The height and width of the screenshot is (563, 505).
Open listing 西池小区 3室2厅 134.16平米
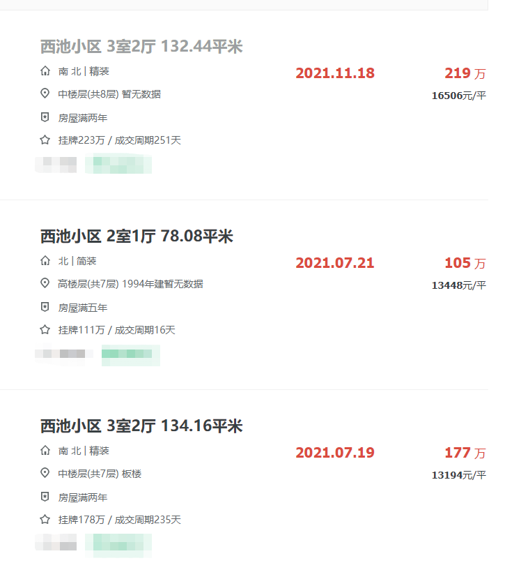click(141, 426)
